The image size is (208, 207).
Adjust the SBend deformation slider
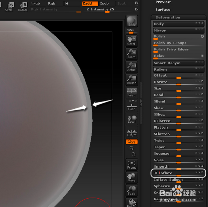(179, 102)
